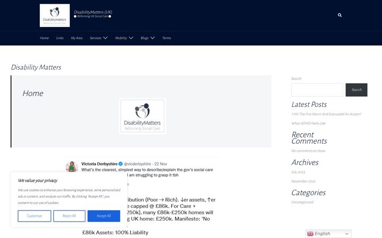
Task: Click the Victoria Derbyshire name
Action: 99,164
